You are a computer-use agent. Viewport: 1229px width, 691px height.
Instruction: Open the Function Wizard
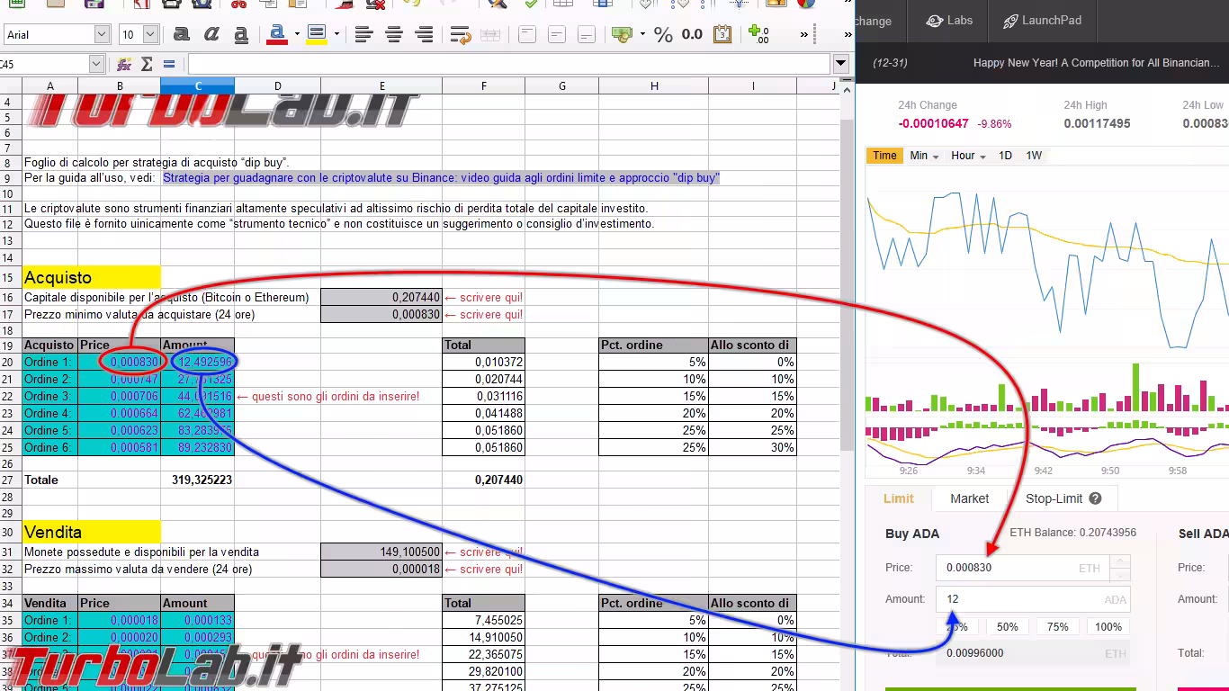coord(124,64)
